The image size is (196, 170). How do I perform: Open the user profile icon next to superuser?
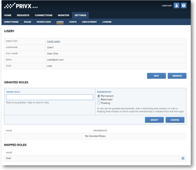(x=176, y=6)
